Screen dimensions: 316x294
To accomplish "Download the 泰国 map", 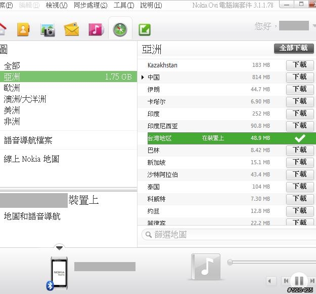I will coord(300,187).
